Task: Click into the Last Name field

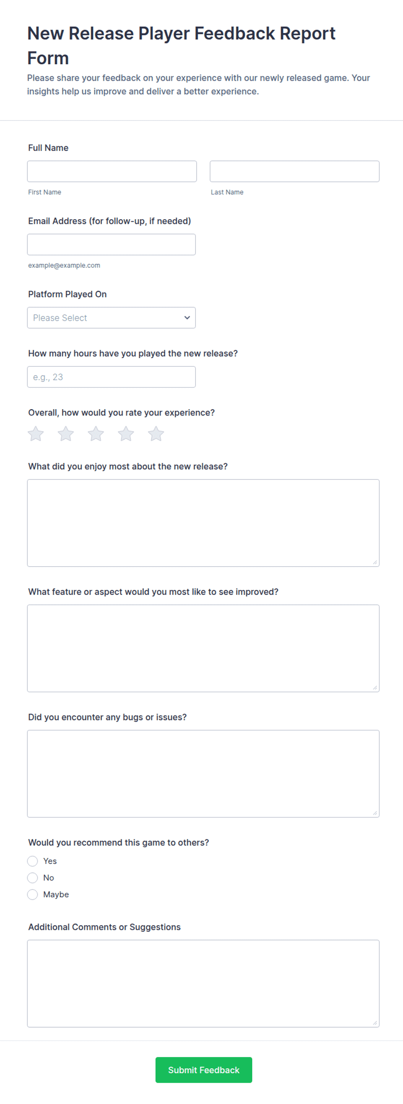Action: click(295, 171)
